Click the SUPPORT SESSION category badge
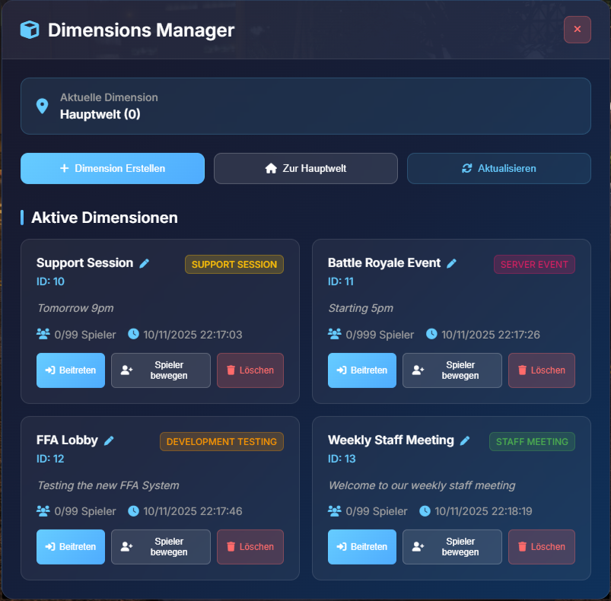 click(x=234, y=265)
